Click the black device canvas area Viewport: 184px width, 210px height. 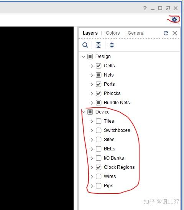click(x=37, y=118)
